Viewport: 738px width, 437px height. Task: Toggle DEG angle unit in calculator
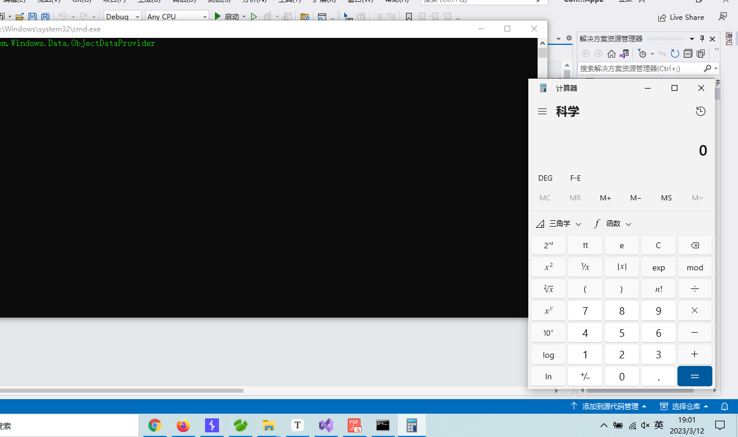pos(545,178)
